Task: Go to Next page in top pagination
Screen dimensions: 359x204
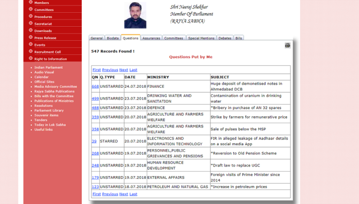Action: click(123, 70)
